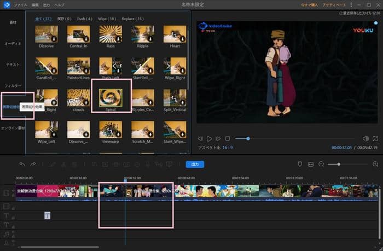Viewport: 383px width, 251px height.
Task: Download the Central_In transition via arrow badge
Action: (86, 39)
